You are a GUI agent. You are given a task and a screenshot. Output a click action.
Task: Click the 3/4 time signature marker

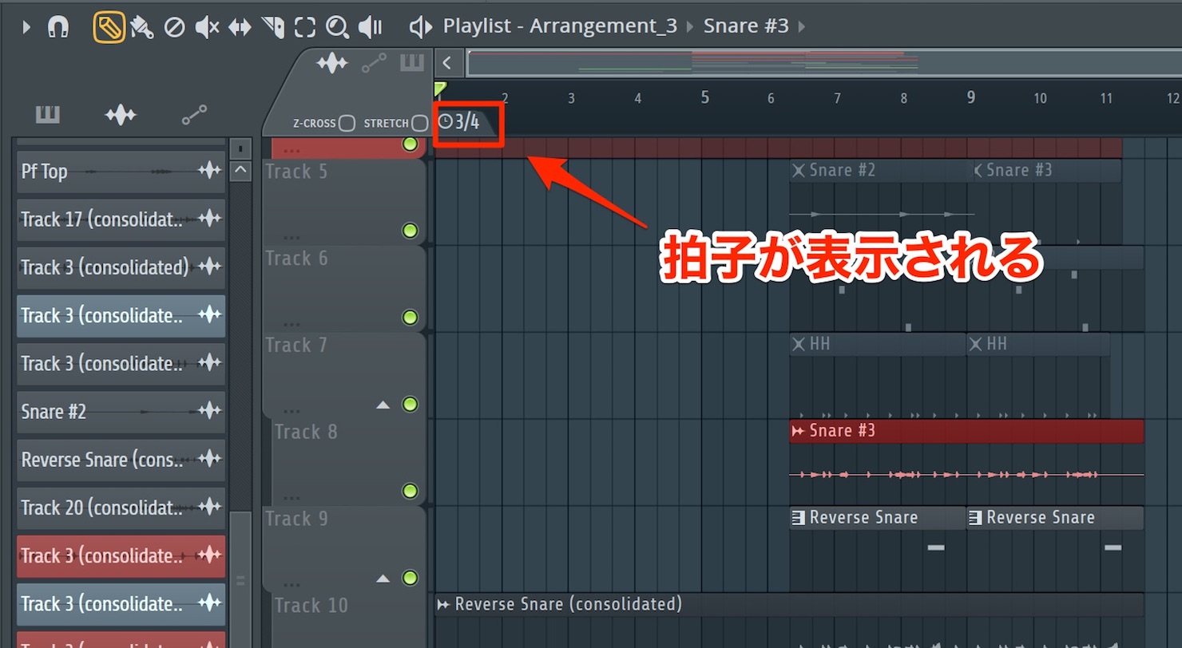pos(459,122)
